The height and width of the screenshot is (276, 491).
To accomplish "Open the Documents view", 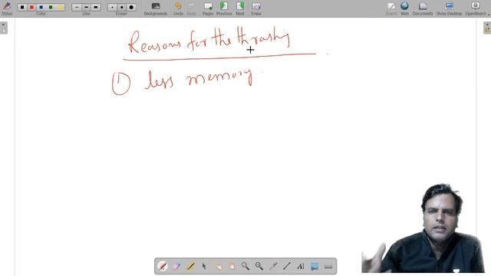I will pyautogui.click(x=423, y=8).
